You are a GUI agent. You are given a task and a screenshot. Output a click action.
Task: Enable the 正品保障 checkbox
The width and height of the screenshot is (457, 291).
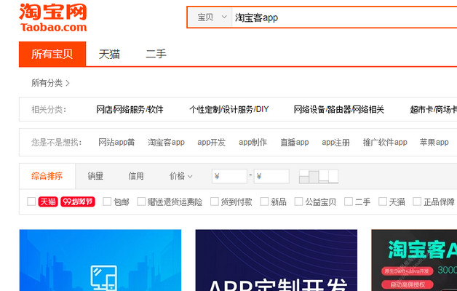(417, 202)
